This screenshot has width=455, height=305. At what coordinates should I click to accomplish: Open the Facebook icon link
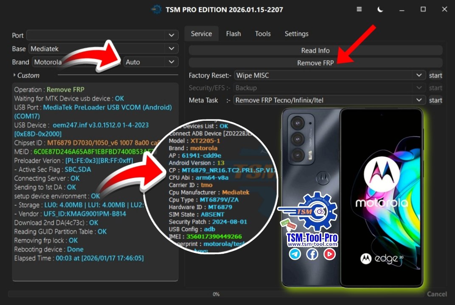(312, 254)
